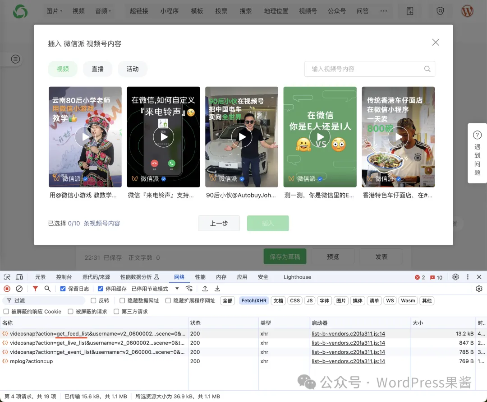Close the insert video channel dialog

[x=436, y=42]
